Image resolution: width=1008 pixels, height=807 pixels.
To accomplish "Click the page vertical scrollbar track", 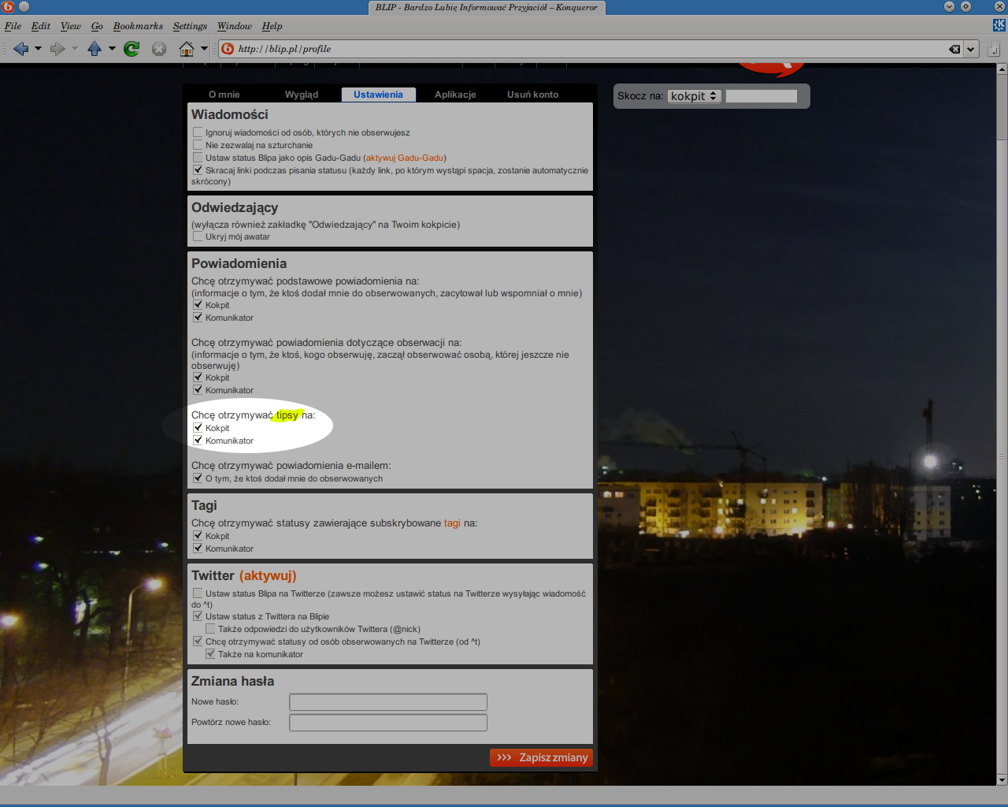I will click(1002, 426).
